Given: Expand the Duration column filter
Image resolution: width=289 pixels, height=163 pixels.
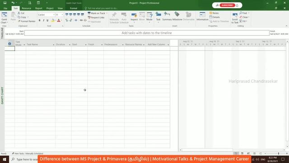Looking at the screenshot, I should (x=70, y=45).
